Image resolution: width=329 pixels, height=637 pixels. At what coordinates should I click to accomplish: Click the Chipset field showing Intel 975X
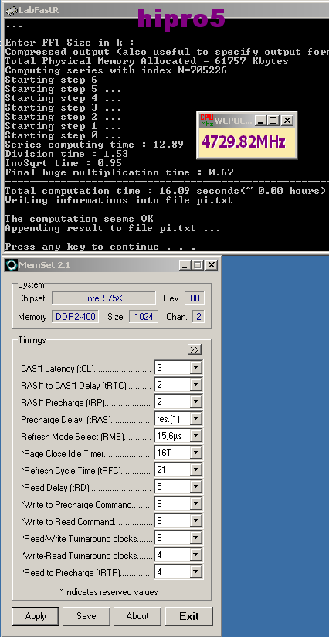[x=103, y=298]
